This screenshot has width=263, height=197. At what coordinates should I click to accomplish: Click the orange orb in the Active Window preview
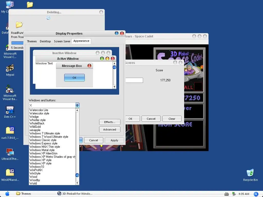[107, 58]
